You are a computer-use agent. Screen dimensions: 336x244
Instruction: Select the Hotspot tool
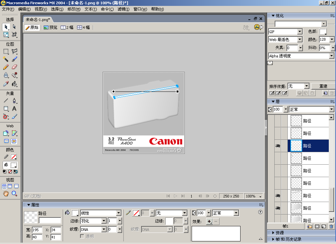click(x=6, y=133)
